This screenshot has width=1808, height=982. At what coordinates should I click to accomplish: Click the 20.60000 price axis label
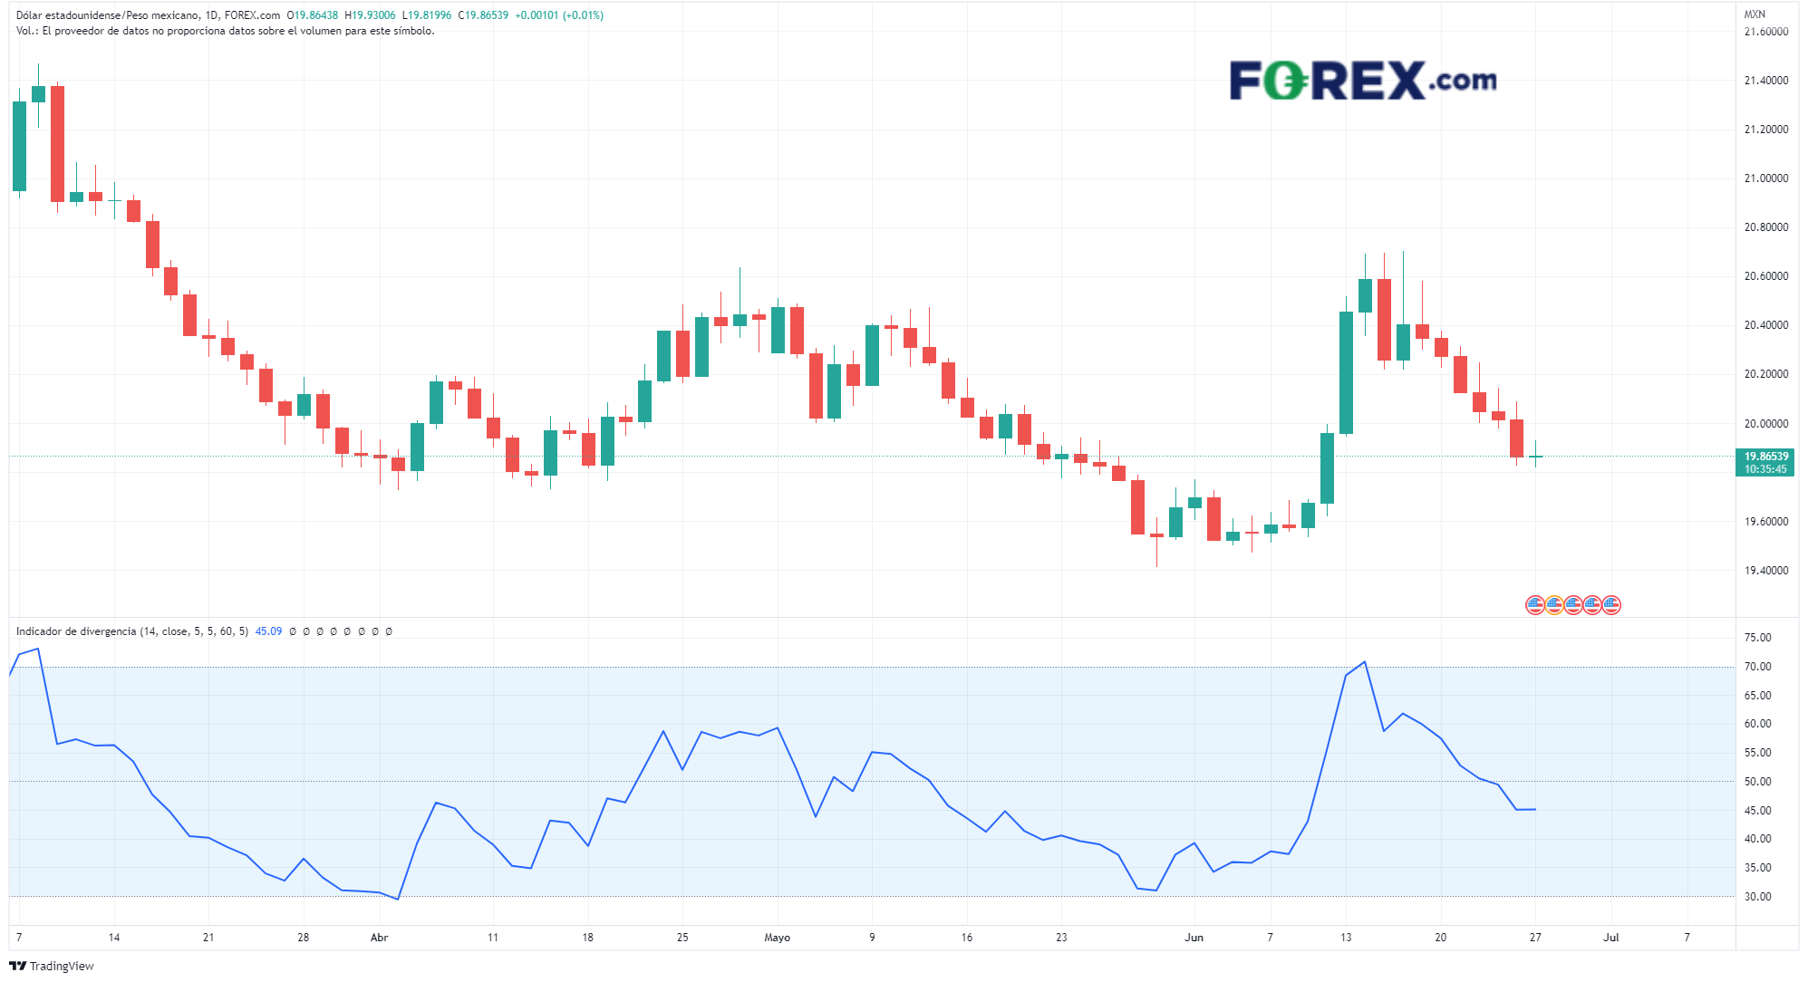click(1766, 276)
